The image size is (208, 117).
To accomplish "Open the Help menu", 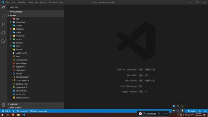I will click(x=61, y=2).
